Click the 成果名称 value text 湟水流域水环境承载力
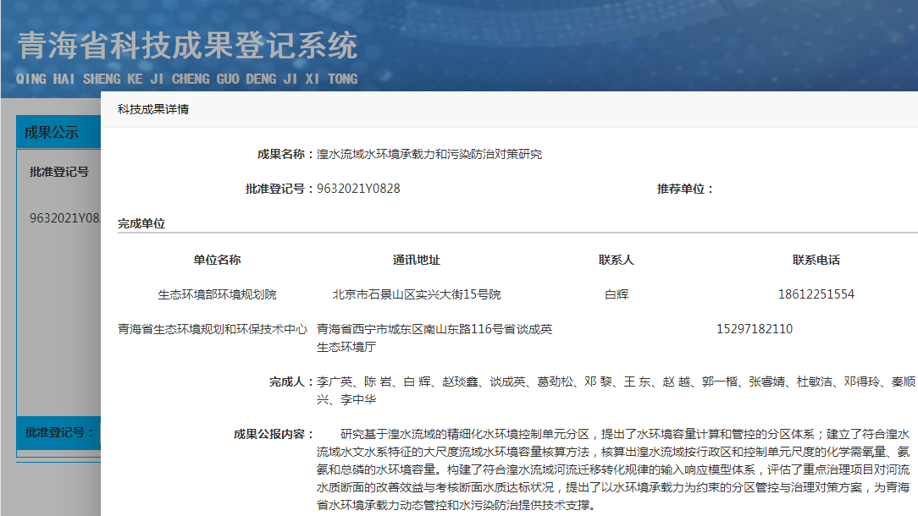 [429, 154]
